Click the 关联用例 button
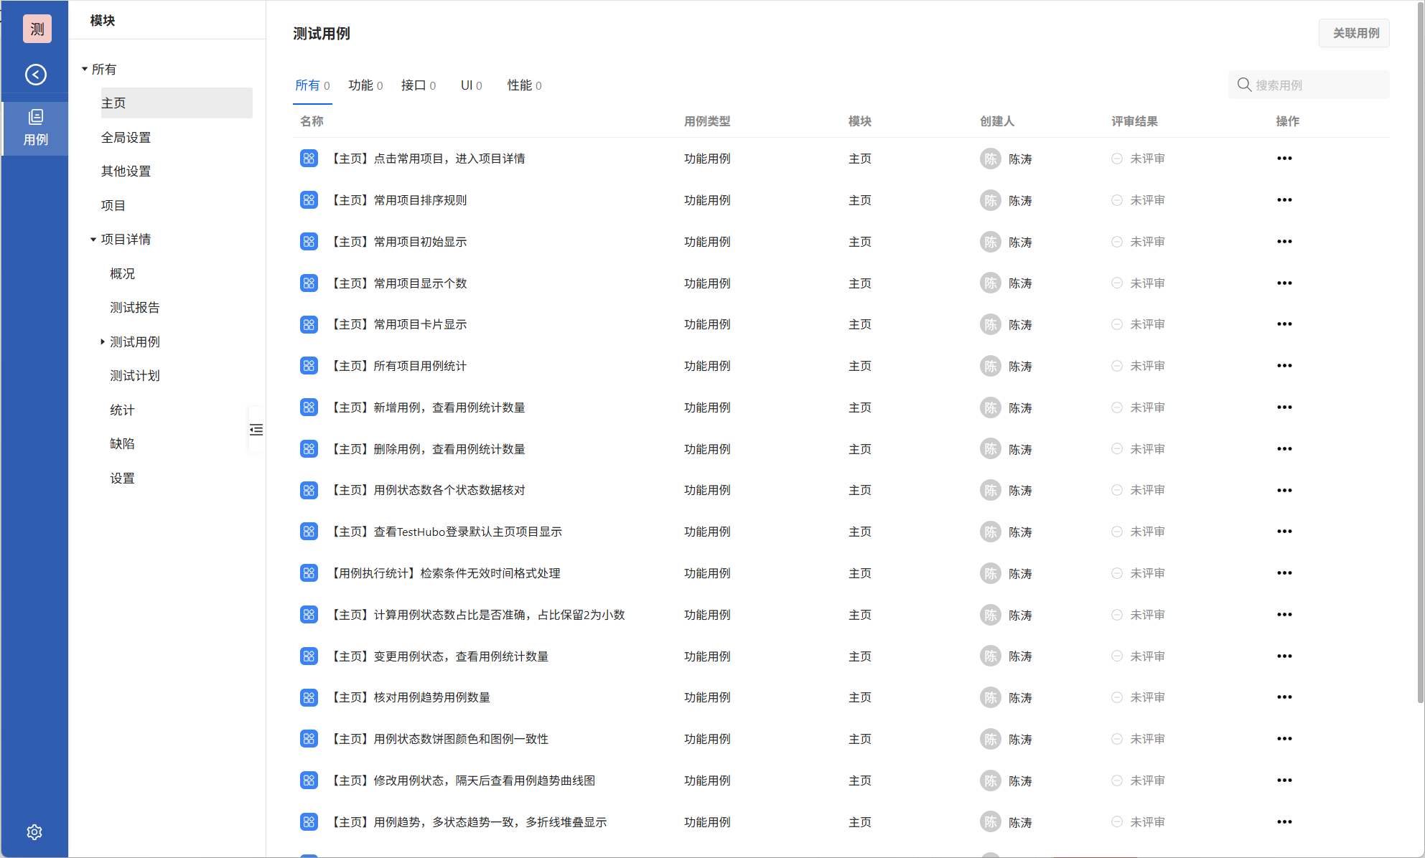1425x858 pixels. [x=1354, y=33]
